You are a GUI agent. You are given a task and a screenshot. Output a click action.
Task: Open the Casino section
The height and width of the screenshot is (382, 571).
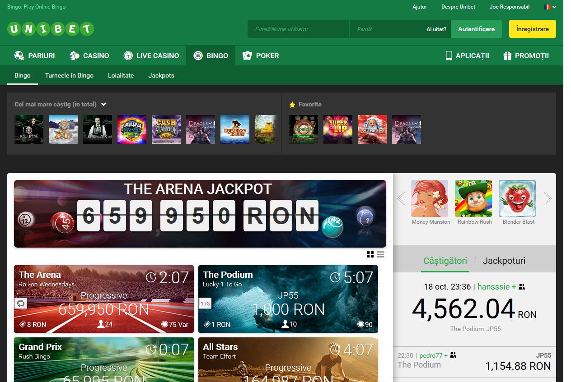coord(89,56)
